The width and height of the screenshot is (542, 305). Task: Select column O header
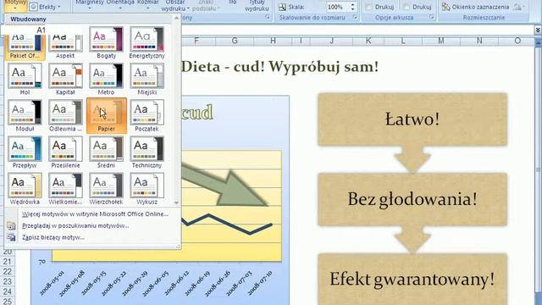click(517, 41)
